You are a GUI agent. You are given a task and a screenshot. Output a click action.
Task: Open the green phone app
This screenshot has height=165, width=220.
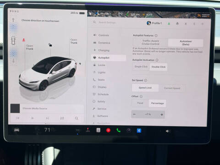pos(119,130)
